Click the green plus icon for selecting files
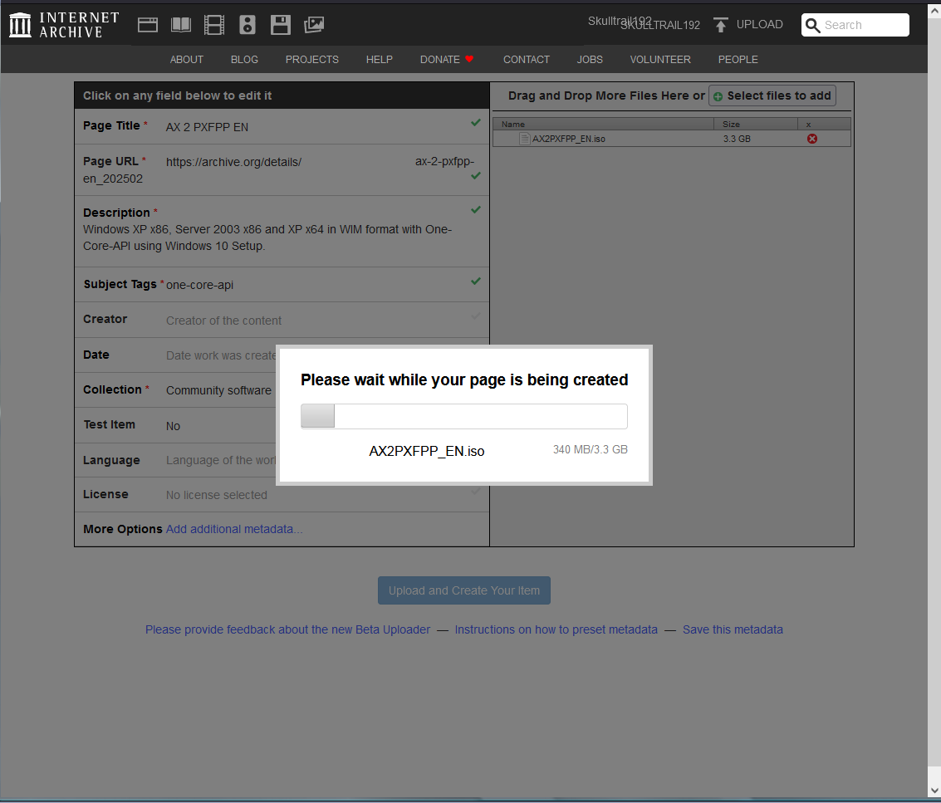Image resolution: width=941 pixels, height=803 pixels. (x=718, y=96)
